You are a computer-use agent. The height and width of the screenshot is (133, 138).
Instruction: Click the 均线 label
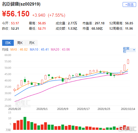[5, 50]
